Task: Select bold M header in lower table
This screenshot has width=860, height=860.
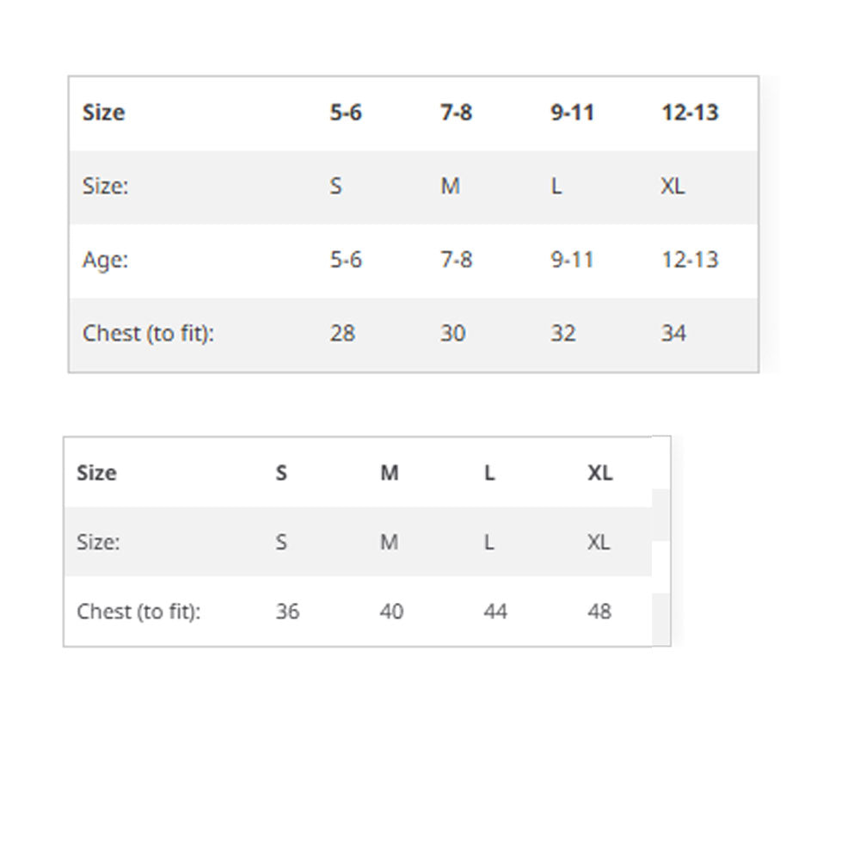Action: pyautogui.click(x=390, y=473)
